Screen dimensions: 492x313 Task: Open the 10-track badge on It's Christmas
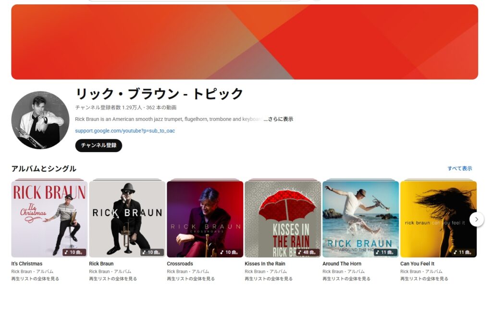click(x=74, y=252)
